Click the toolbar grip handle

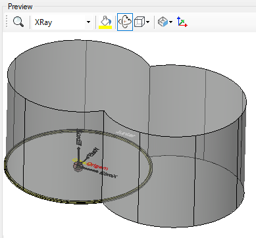pos(7,22)
